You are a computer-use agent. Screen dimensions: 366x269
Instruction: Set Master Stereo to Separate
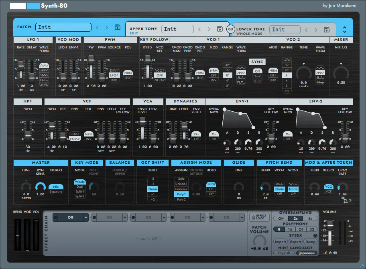pos(56,192)
